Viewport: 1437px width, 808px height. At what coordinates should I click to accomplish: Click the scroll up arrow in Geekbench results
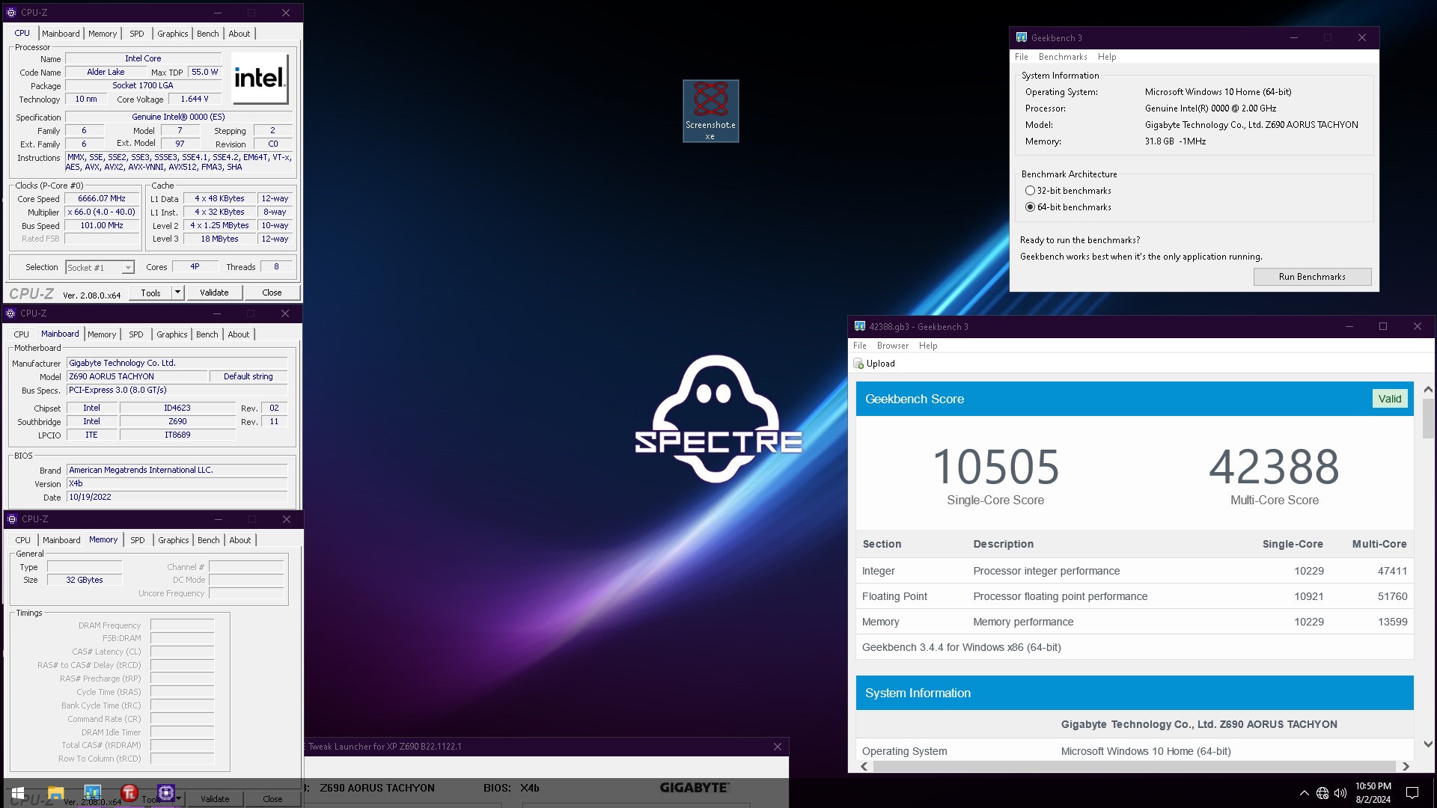coord(1428,390)
